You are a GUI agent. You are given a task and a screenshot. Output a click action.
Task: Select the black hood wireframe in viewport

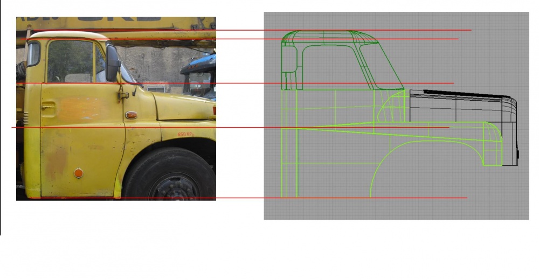[464, 128]
